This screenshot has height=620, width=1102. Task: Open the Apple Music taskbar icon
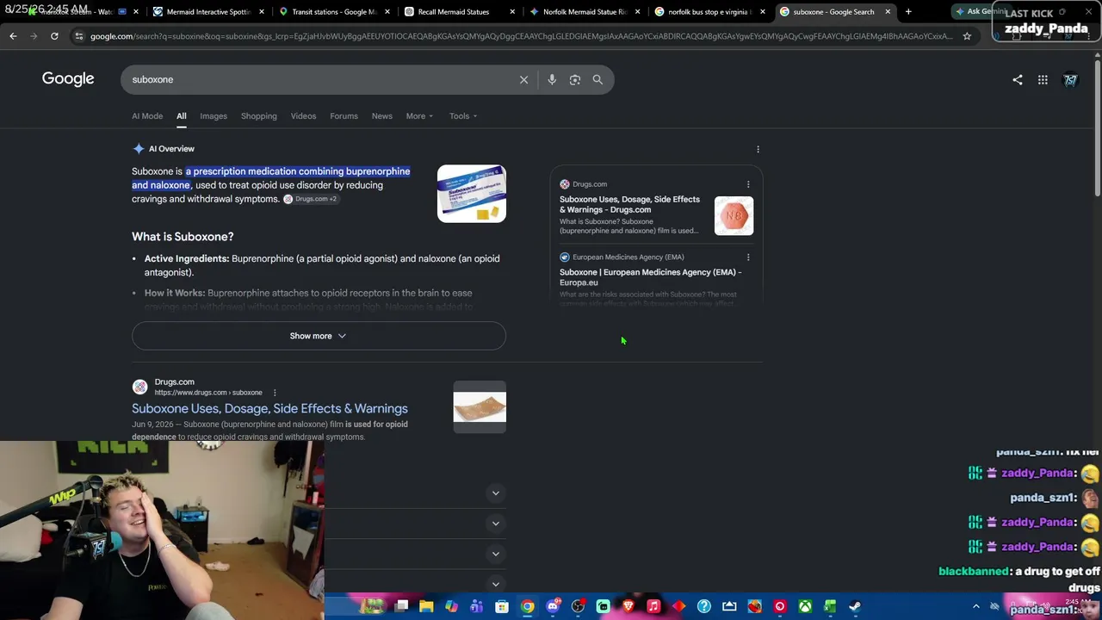[x=653, y=606]
